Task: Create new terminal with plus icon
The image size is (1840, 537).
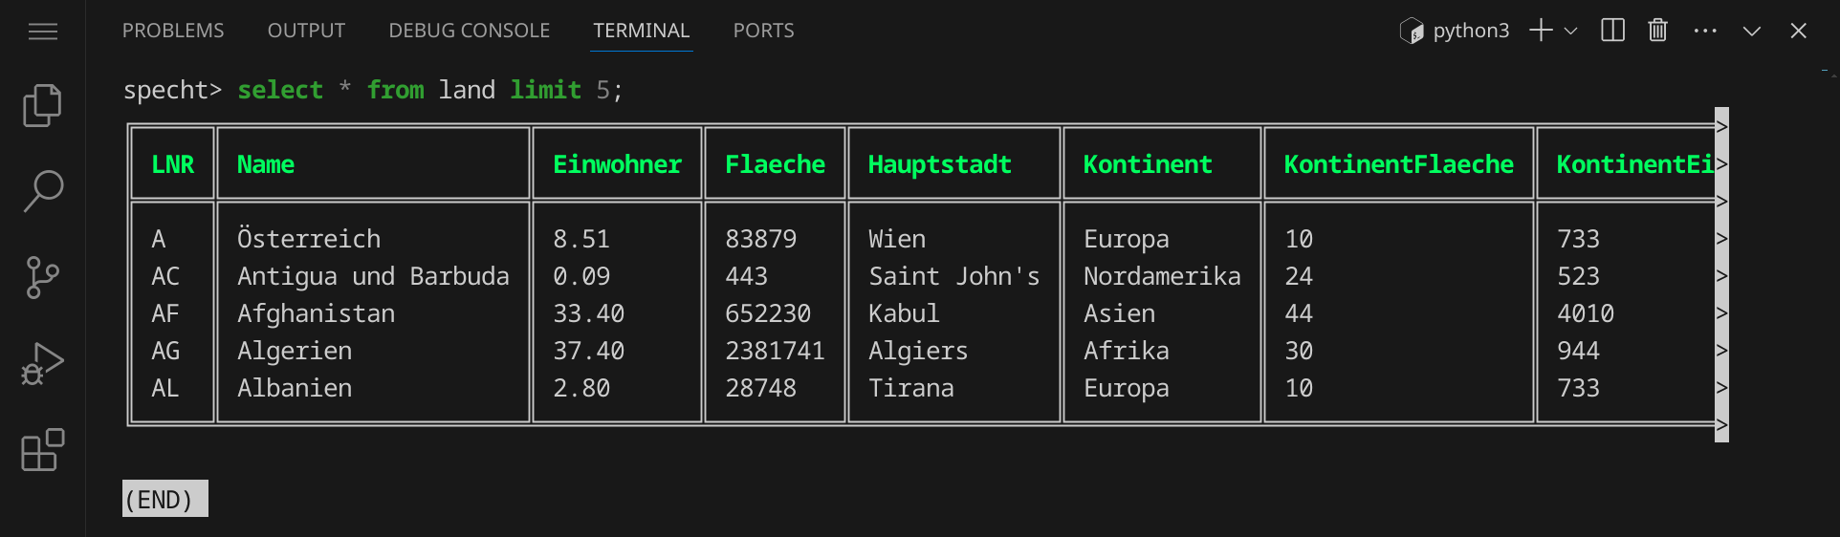Action: (x=1540, y=31)
